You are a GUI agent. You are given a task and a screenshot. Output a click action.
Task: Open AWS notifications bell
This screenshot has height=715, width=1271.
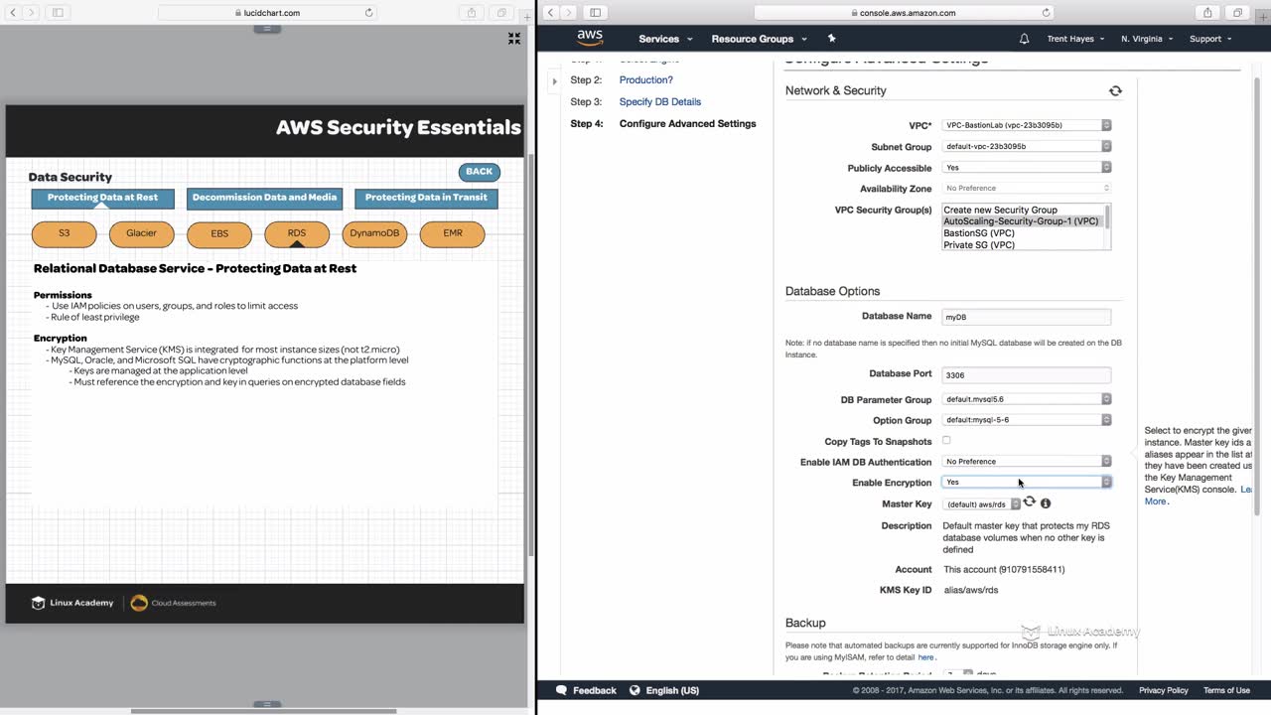click(x=1024, y=39)
